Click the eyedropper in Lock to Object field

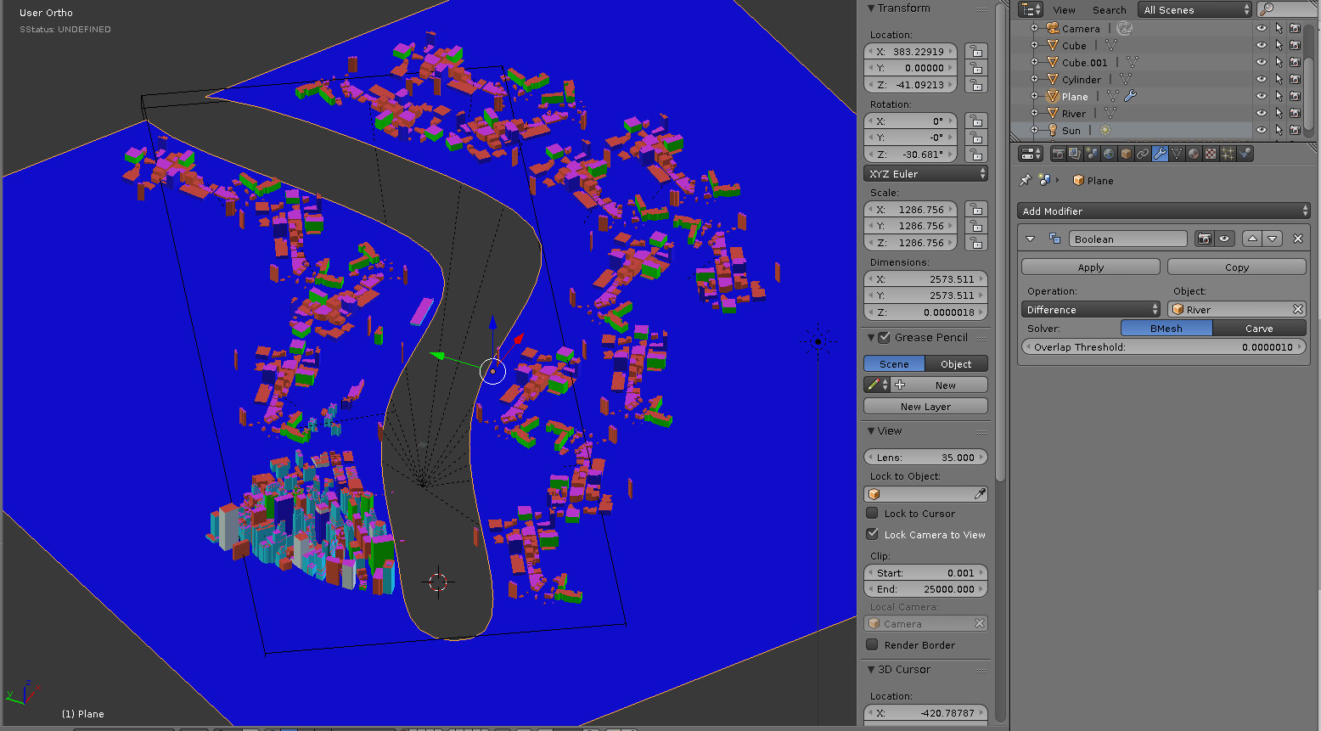tap(980, 493)
